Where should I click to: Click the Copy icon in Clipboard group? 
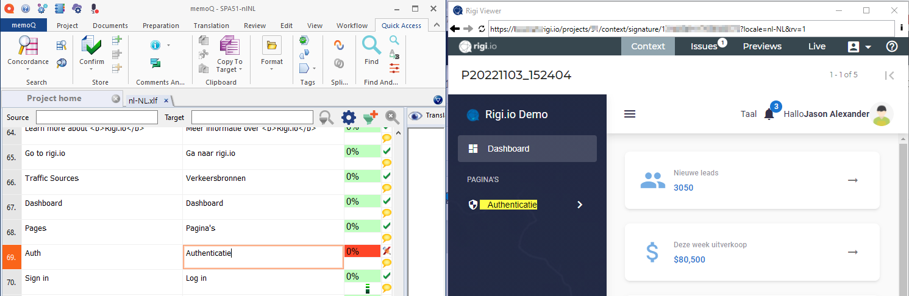tap(204, 41)
